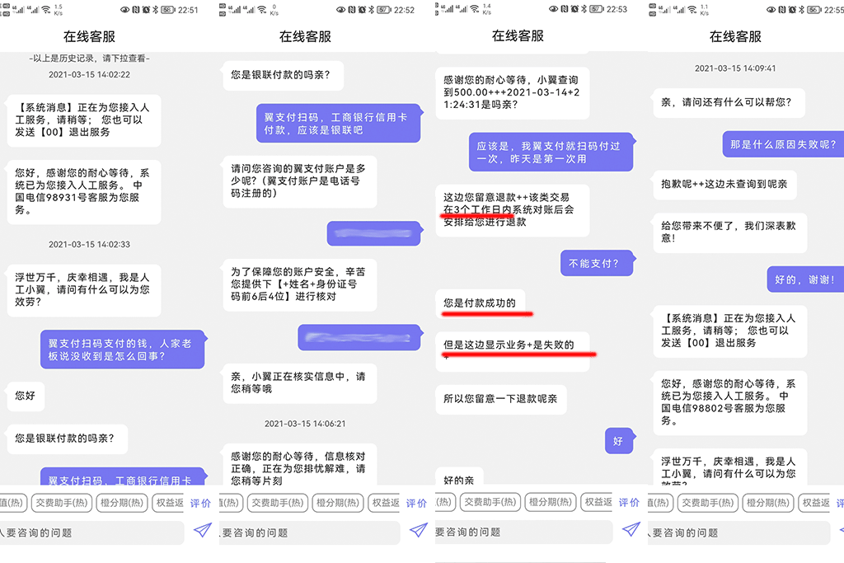The image size is (844, 563).
Task: Choose 橙分期(热) chip in the 22:55 screenshot
Action: [767, 503]
